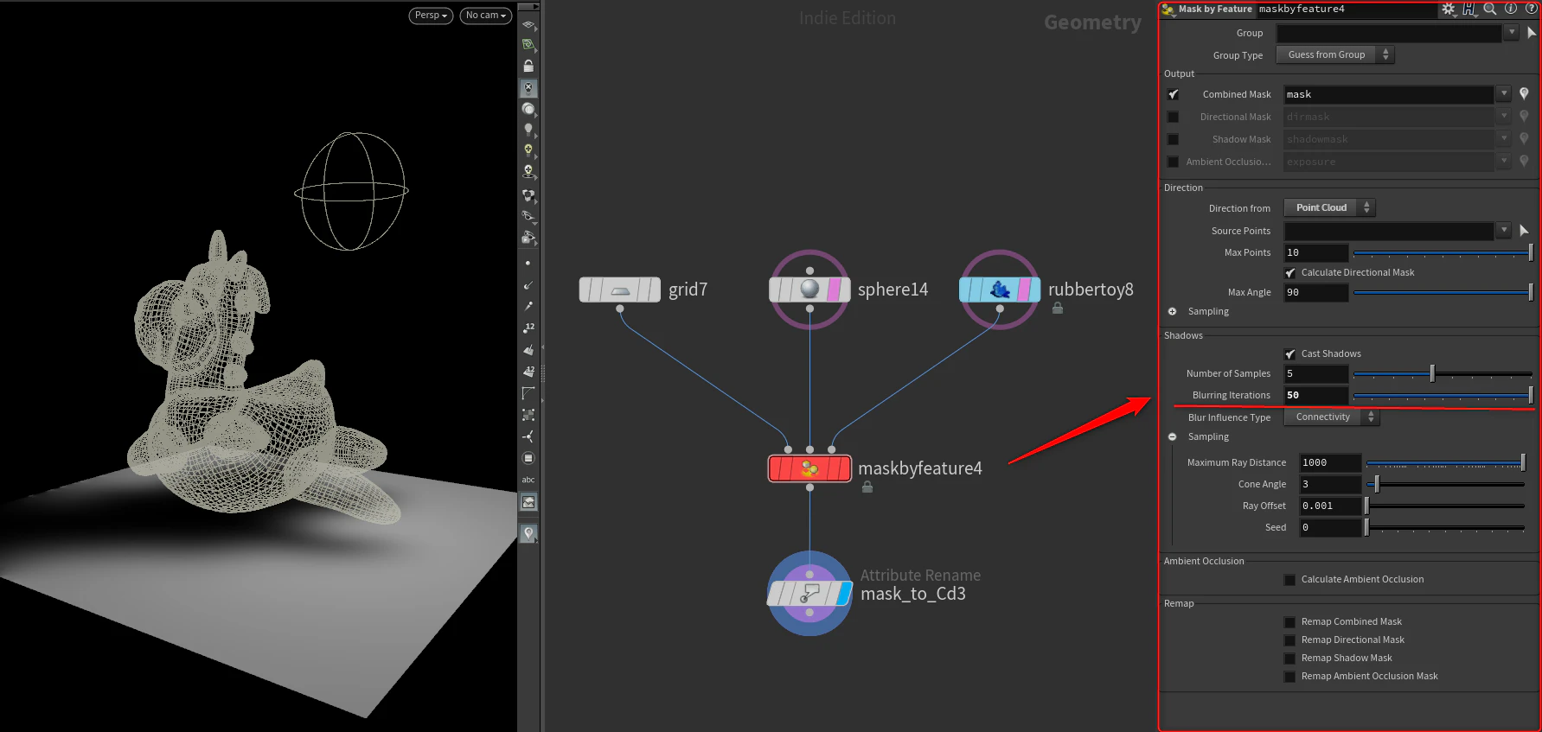Collapse the Sampling section under Shadows
Viewport: 1542px width, 732px height.
(1173, 436)
